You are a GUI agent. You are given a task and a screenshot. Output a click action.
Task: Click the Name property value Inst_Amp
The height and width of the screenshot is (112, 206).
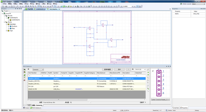tap(196, 14)
